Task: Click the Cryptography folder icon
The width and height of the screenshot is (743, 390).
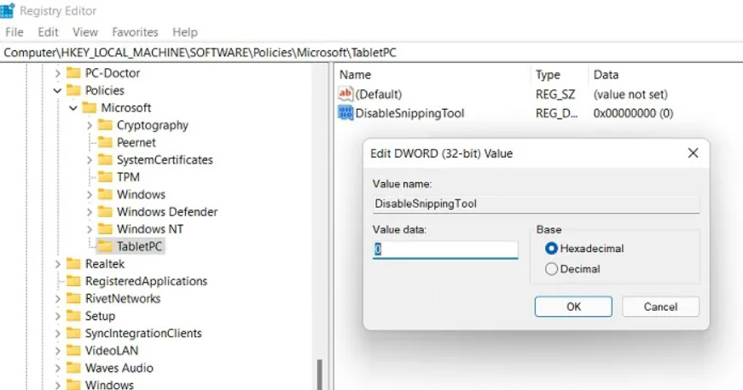Action: tap(105, 125)
